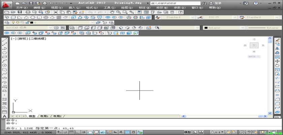Click the Move tool in Modify toolbar

[x=277, y=61]
